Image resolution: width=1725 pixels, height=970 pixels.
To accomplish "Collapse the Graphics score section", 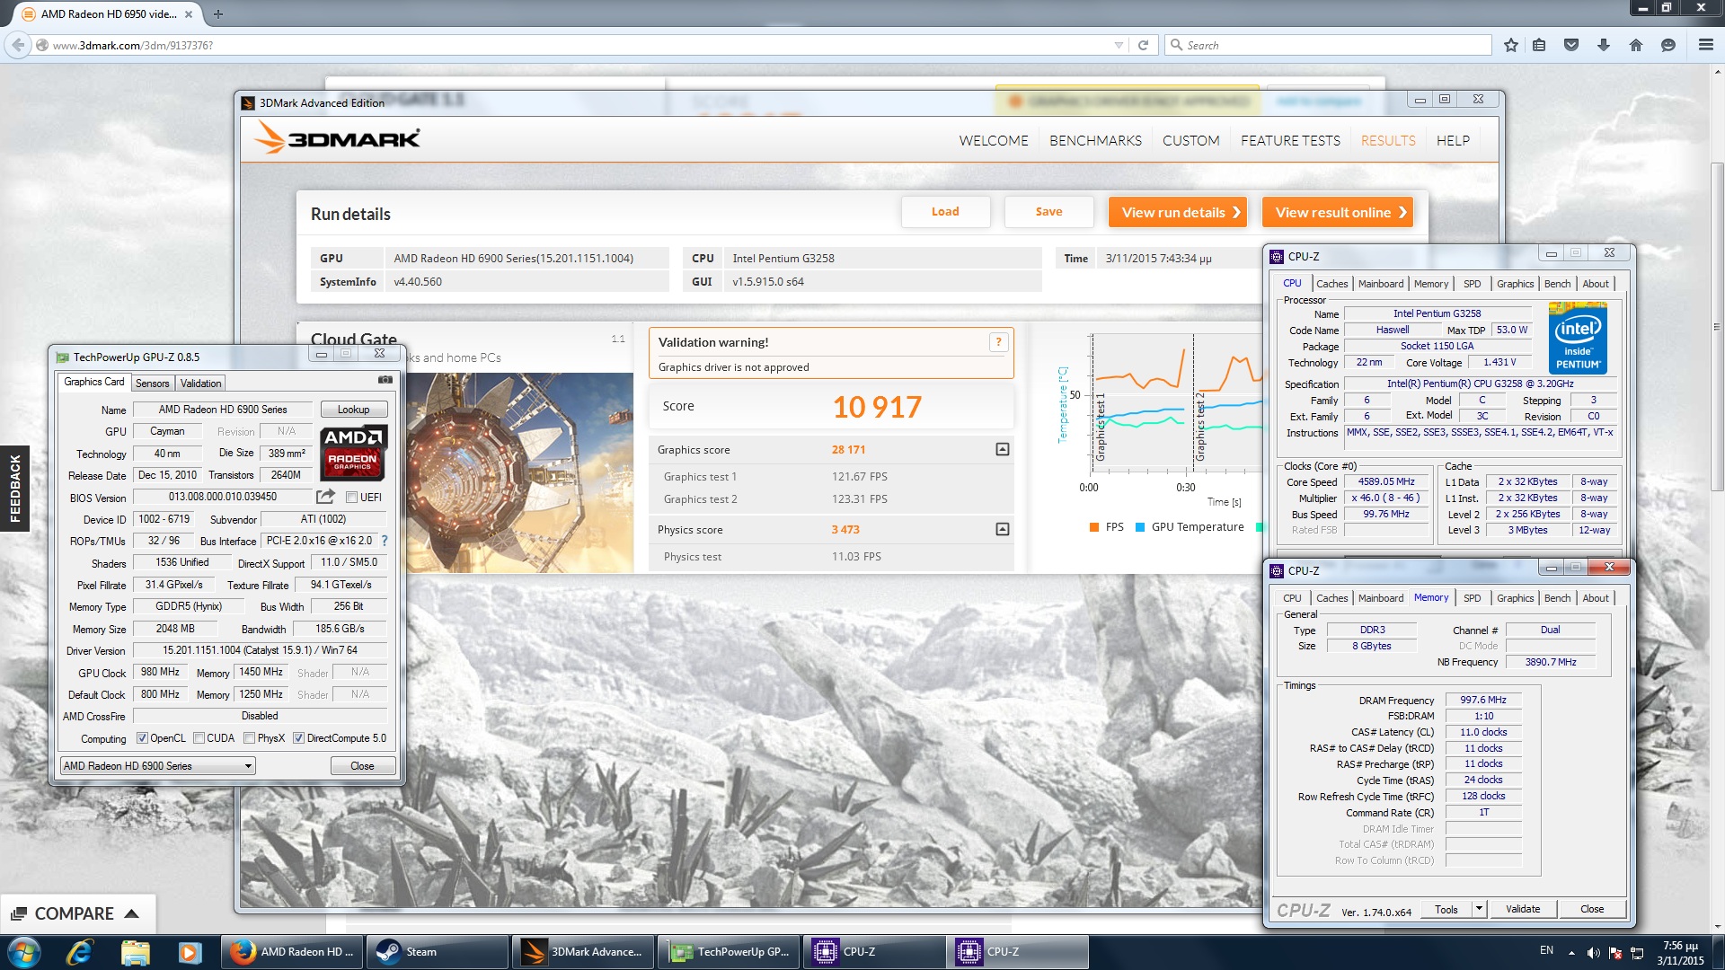I will 1003,449.
